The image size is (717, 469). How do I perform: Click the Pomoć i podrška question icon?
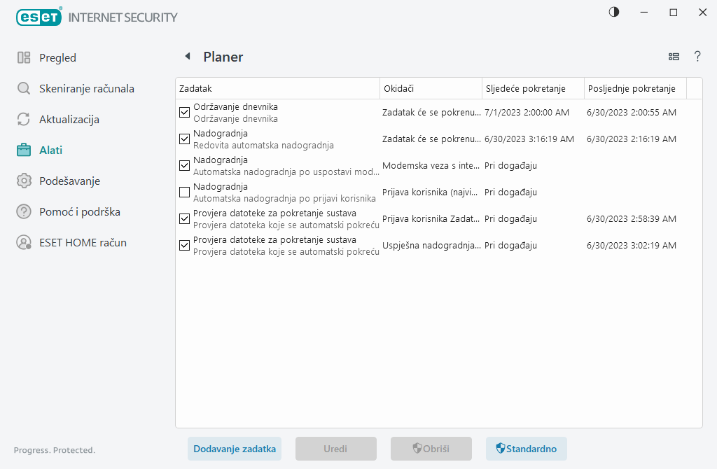tap(24, 212)
